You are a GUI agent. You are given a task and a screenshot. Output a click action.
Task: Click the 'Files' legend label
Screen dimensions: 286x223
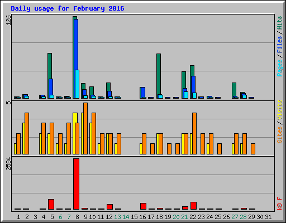pos(280,45)
